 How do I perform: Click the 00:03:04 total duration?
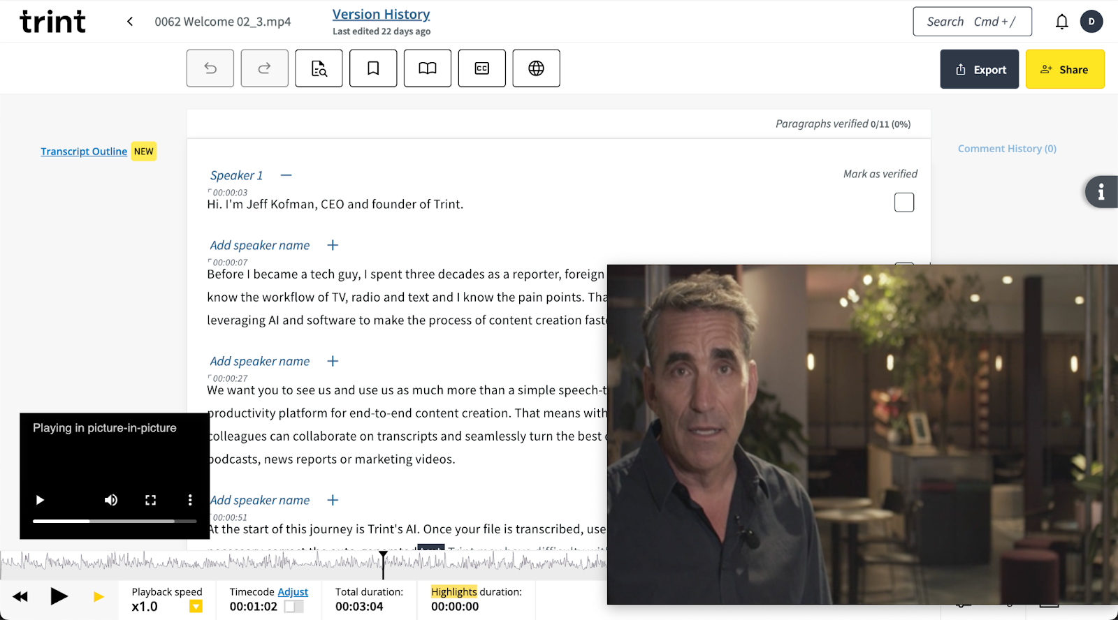[x=359, y=607]
